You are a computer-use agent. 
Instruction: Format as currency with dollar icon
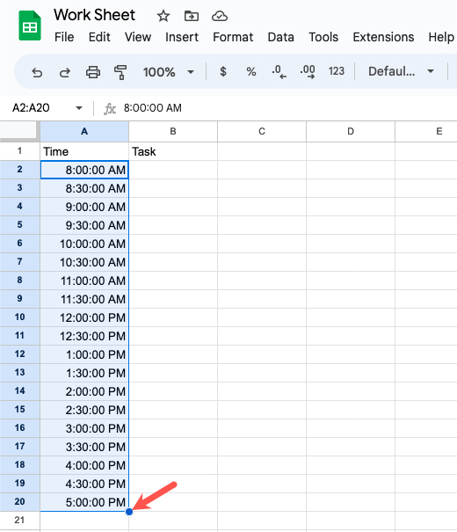click(223, 71)
